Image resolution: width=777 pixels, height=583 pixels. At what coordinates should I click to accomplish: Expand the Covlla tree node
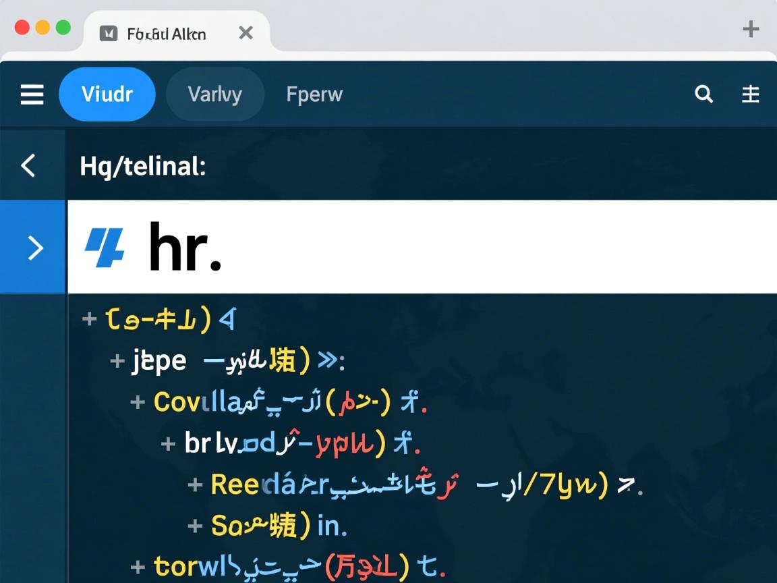click(x=138, y=402)
